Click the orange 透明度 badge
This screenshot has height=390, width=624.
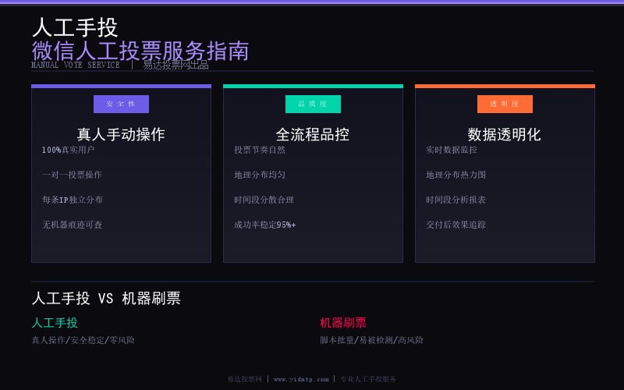pyautogui.click(x=505, y=104)
